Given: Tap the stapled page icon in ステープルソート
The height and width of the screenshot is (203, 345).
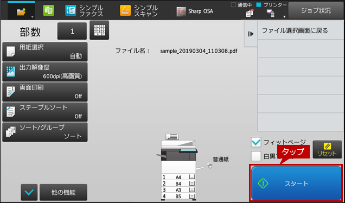Looking at the screenshot, I should pyautogui.click(x=10, y=112).
